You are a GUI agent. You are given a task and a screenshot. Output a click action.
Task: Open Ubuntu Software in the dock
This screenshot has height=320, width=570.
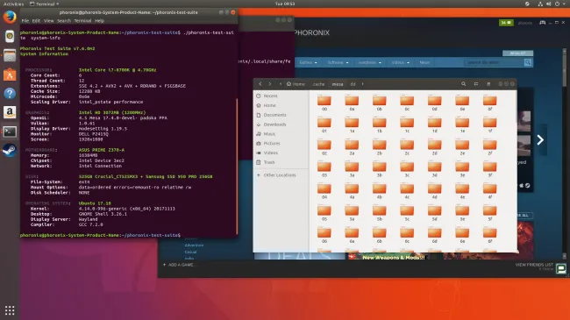click(x=10, y=75)
